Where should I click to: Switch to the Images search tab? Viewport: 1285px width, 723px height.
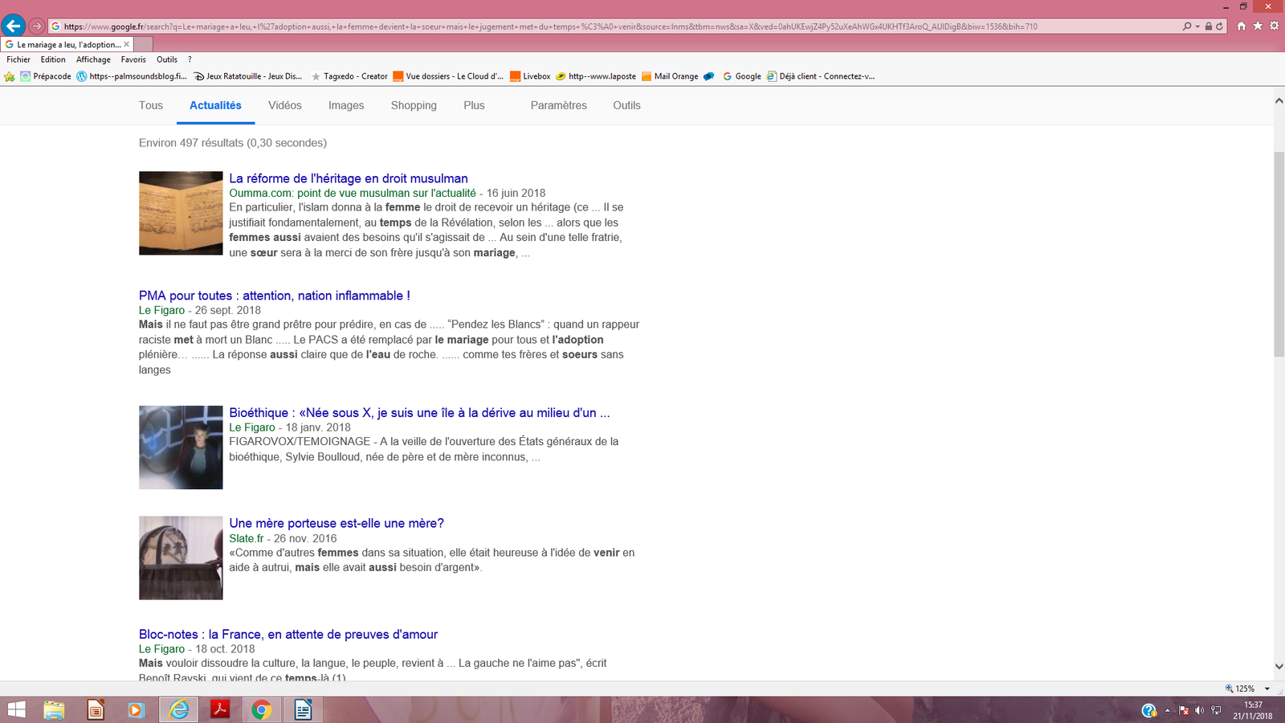(x=346, y=105)
